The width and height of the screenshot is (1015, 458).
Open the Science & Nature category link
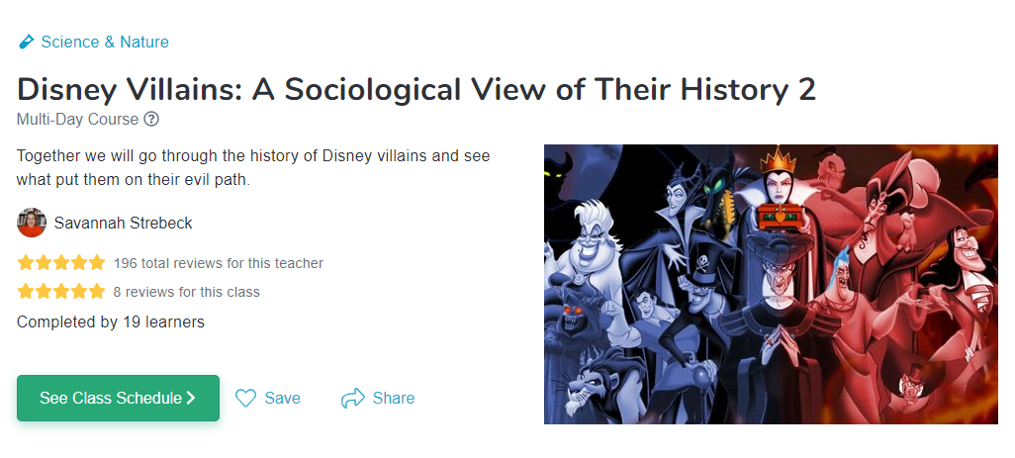(105, 43)
